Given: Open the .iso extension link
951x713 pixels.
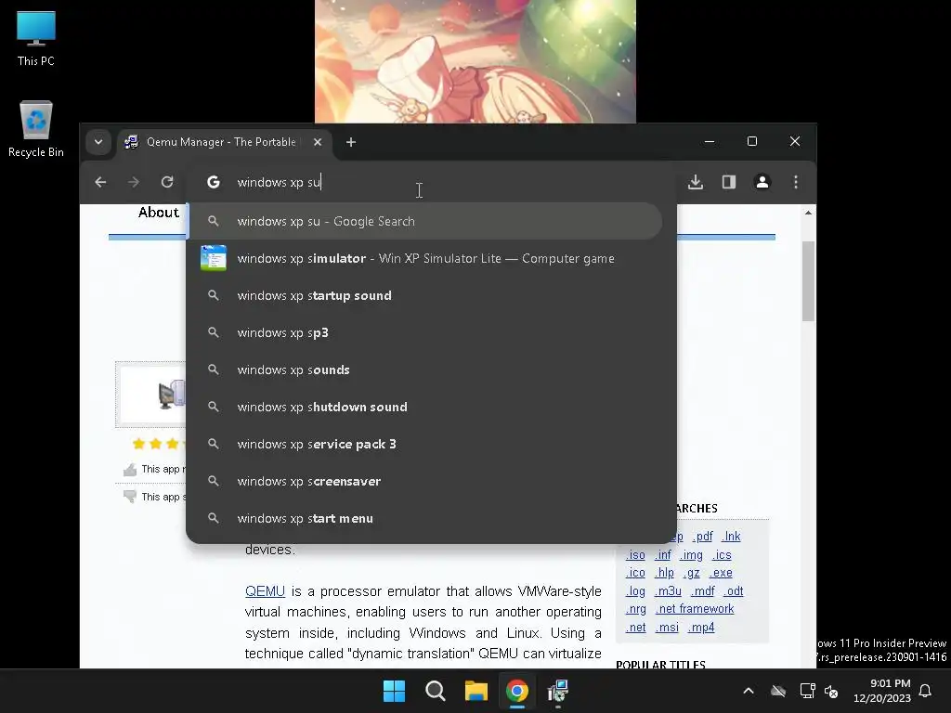Looking at the screenshot, I should click(x=635, y=555).
